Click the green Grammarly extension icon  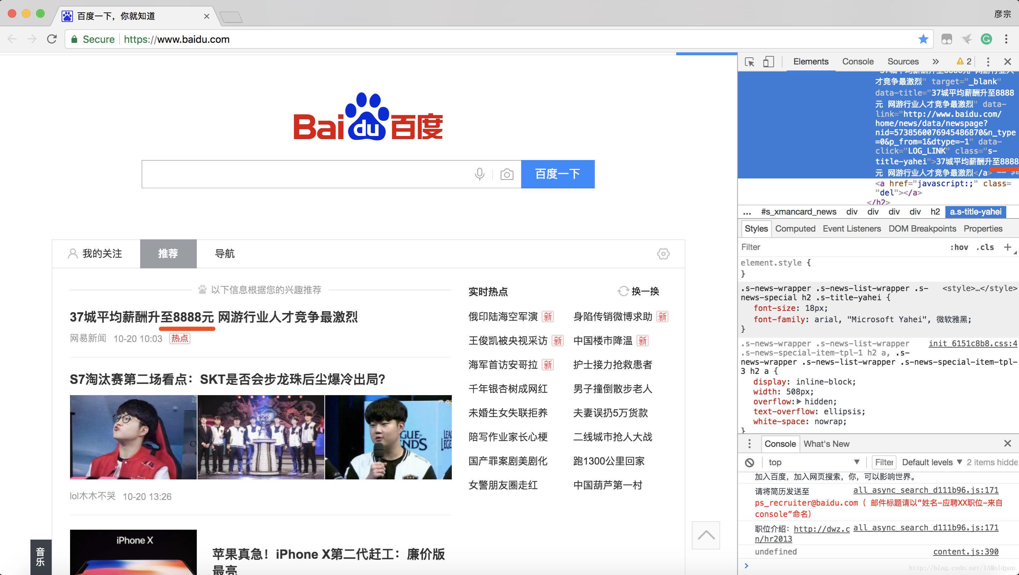click(986, 39)
